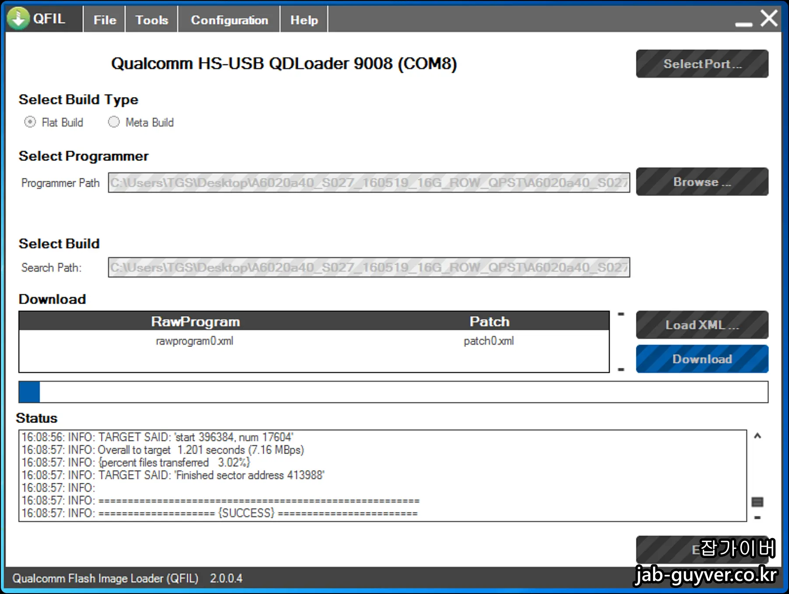The width and height of the screenshot is (789, 594).
Task: Click the Patch column header
Action: click(x=489, y=321)
